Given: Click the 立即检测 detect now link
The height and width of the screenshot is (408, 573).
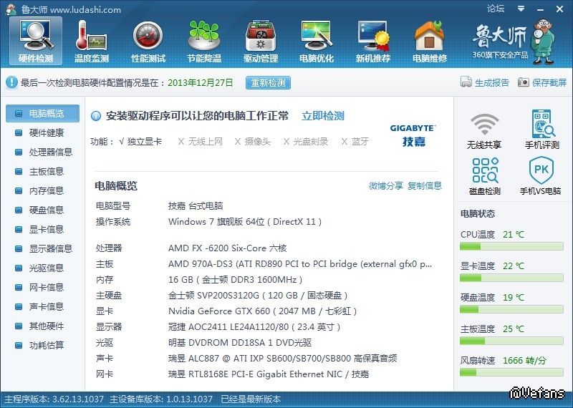Looking at the screenshot, I should [x=322, y=116].
